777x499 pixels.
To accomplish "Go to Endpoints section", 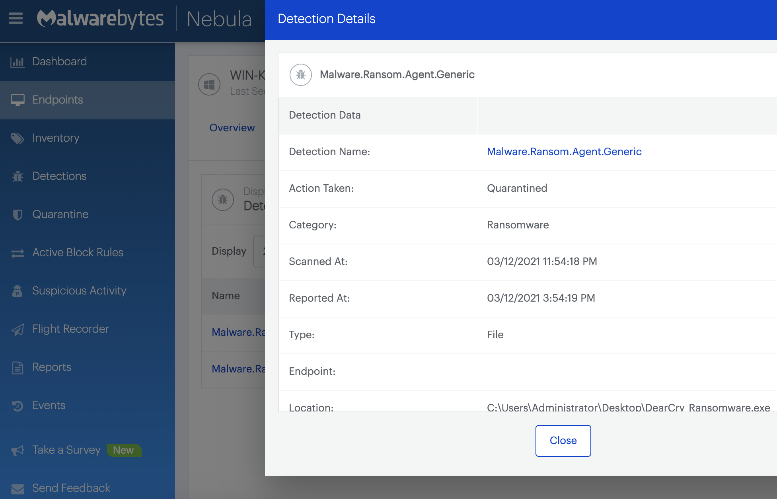I will [x=88, y=100].
